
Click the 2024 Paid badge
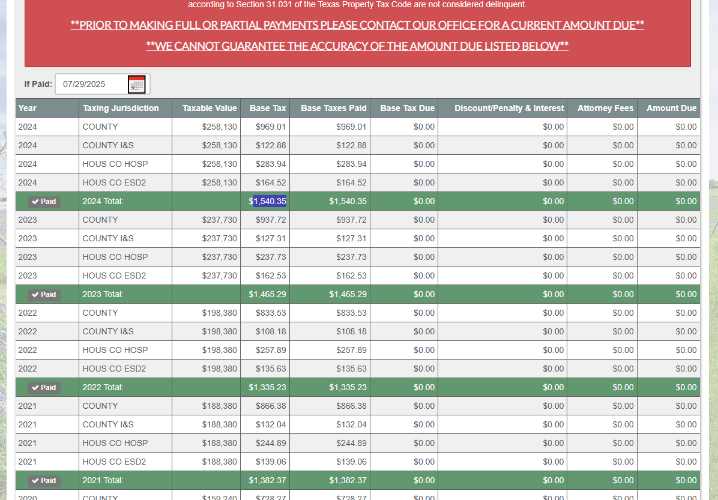[44, 202]
